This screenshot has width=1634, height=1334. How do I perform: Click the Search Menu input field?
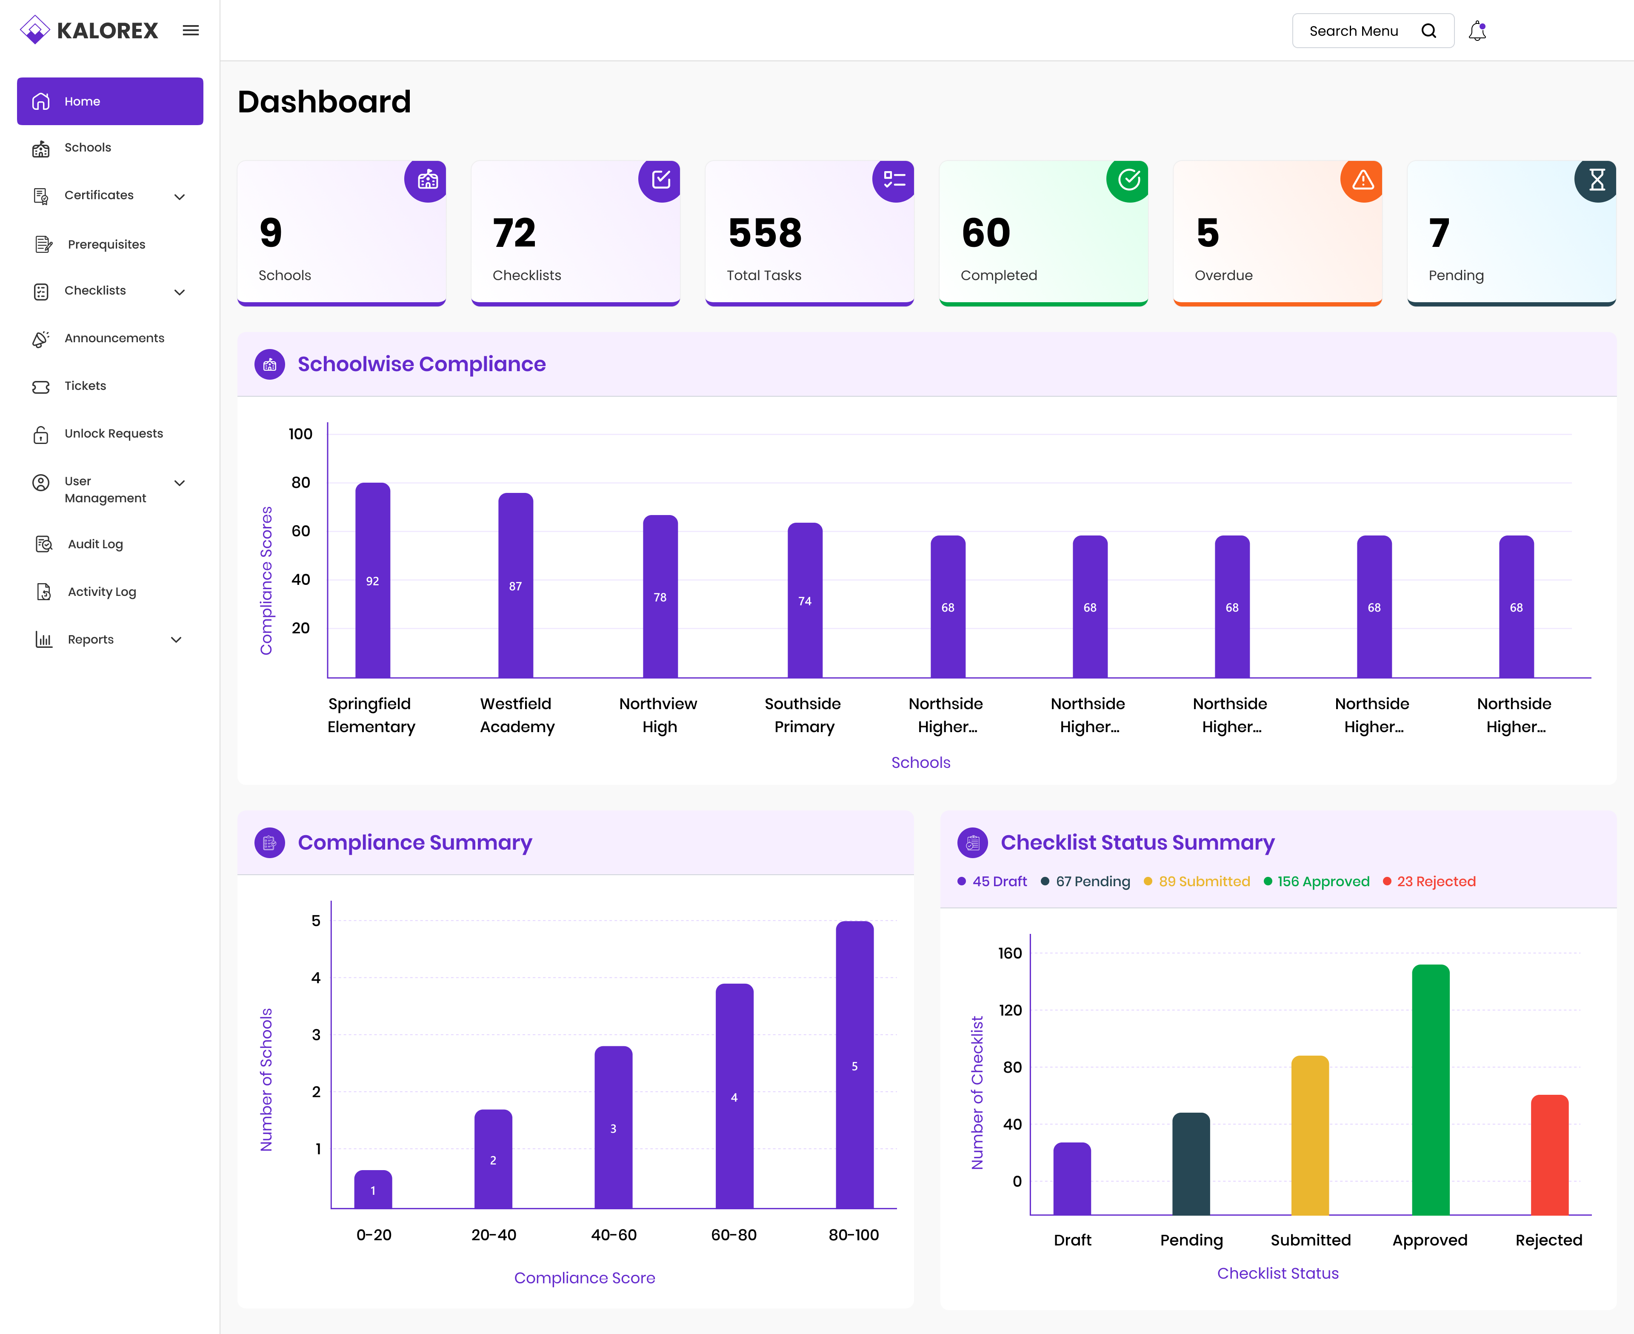coord(1353,31)
